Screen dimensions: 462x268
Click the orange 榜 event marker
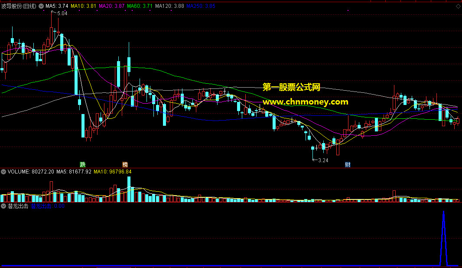(125, 164)
